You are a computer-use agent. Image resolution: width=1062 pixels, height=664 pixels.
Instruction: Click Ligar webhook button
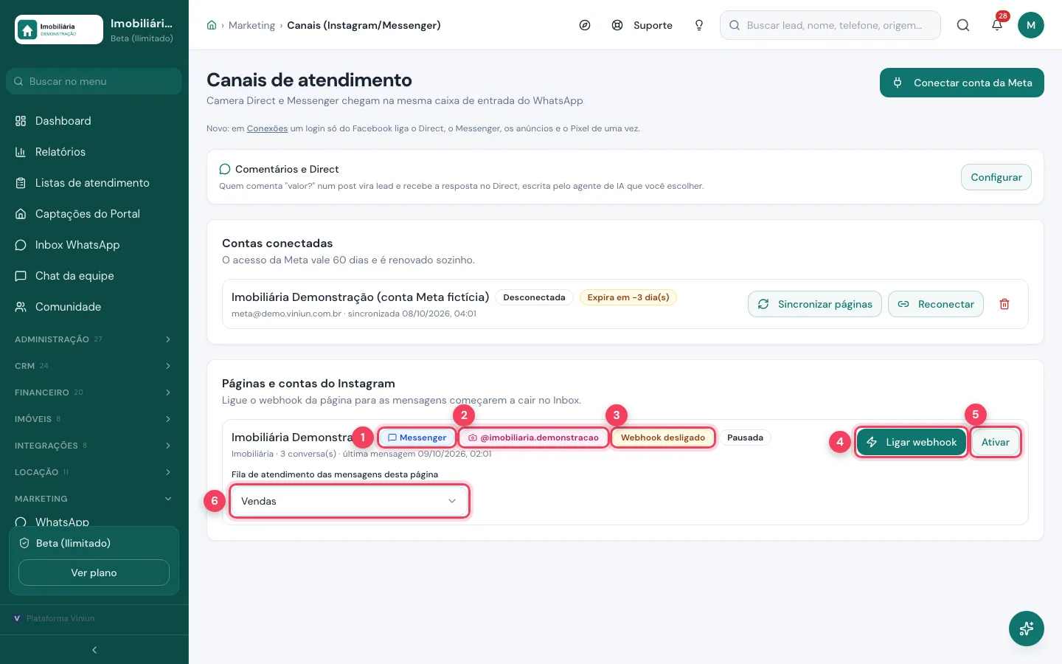click(x=911, y=442)
